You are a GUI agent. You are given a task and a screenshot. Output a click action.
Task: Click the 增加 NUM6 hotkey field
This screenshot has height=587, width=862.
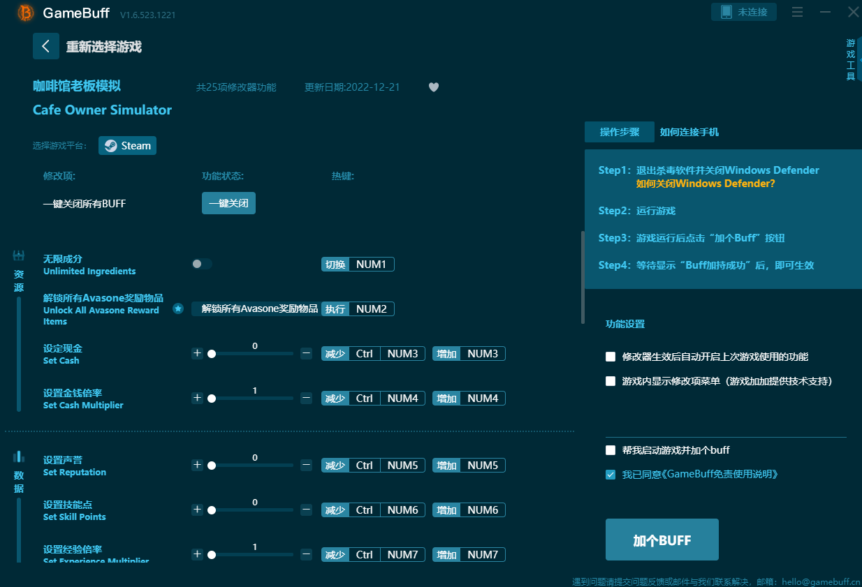[x=469, y=510]
